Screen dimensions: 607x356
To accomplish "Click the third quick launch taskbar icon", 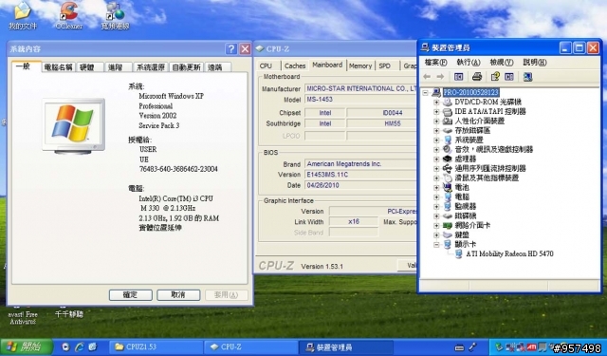I will (x=93, y=347).
